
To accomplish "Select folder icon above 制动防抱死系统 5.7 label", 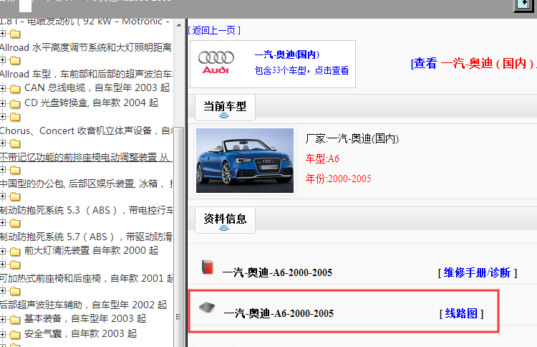I will click(15, 223).
